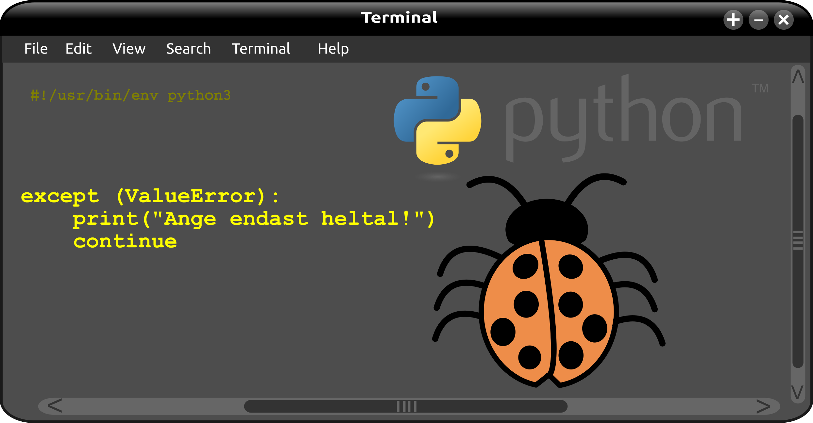Click the minimize dash icon
Screen dimensions: 813x423
[758, 20]
